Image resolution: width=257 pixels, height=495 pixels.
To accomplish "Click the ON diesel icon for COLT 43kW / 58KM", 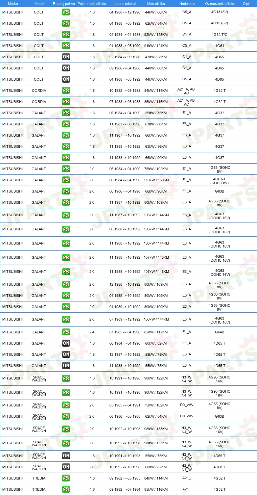I will pos(66,57).
